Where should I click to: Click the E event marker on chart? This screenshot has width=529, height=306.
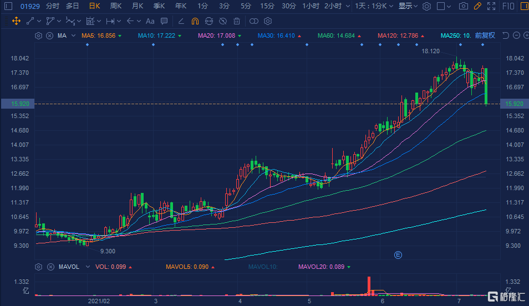point(397,254)
